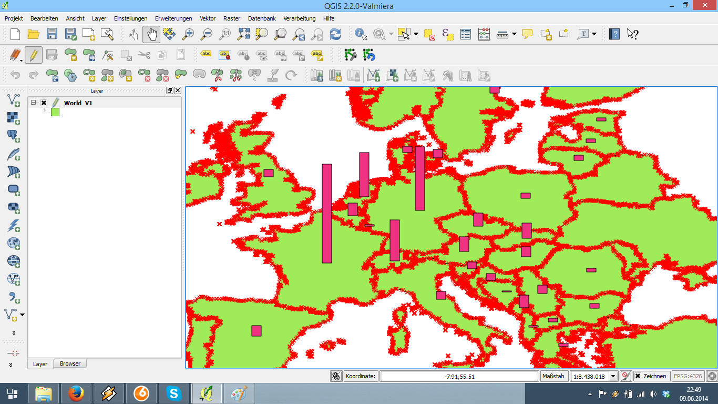This screenshot has width=718, height=404.
Task: Open Firefox from the taskbar
Action: pyautogui.click(x=76, y=393)
